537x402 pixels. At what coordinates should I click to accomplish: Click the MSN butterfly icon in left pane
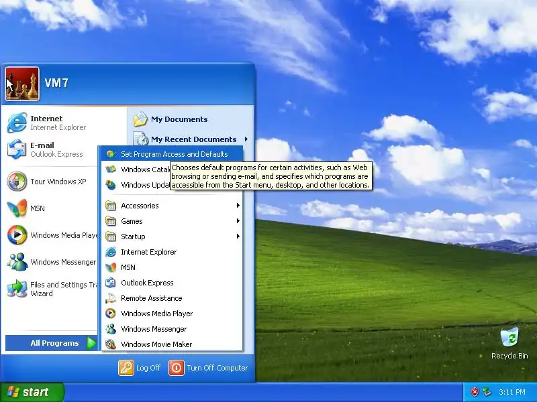click(17, 208)
